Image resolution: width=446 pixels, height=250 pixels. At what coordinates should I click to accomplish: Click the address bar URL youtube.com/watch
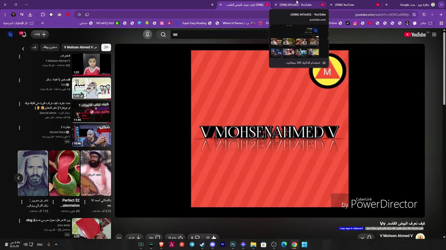coord(382,15)
